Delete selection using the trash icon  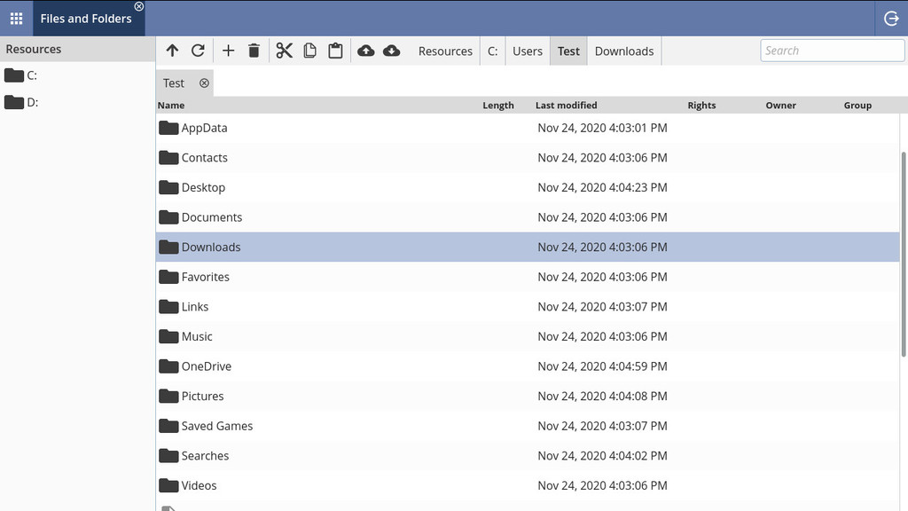(254, 51)
